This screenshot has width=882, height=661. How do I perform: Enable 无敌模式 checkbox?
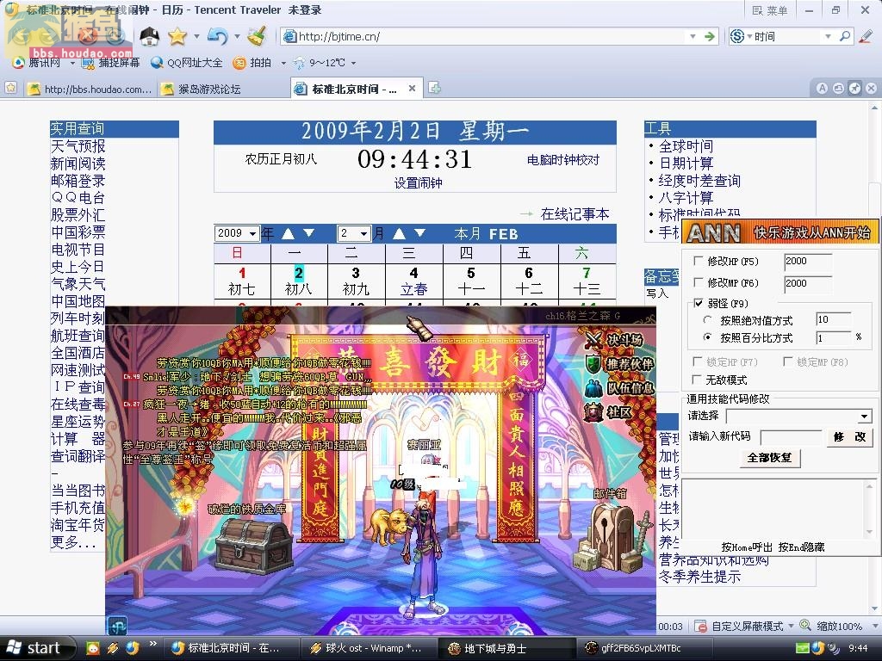698,380
